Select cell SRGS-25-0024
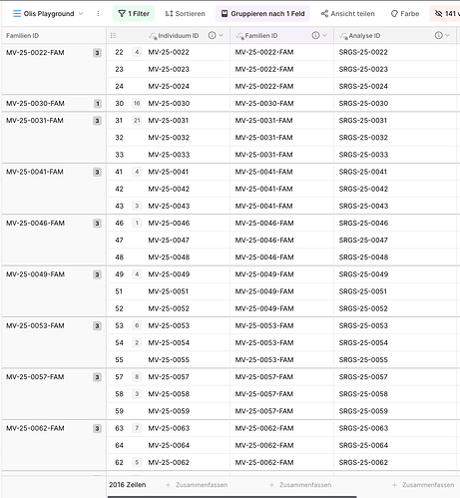The width and height of the screenshot is (460, 498). tap(395, 86)
